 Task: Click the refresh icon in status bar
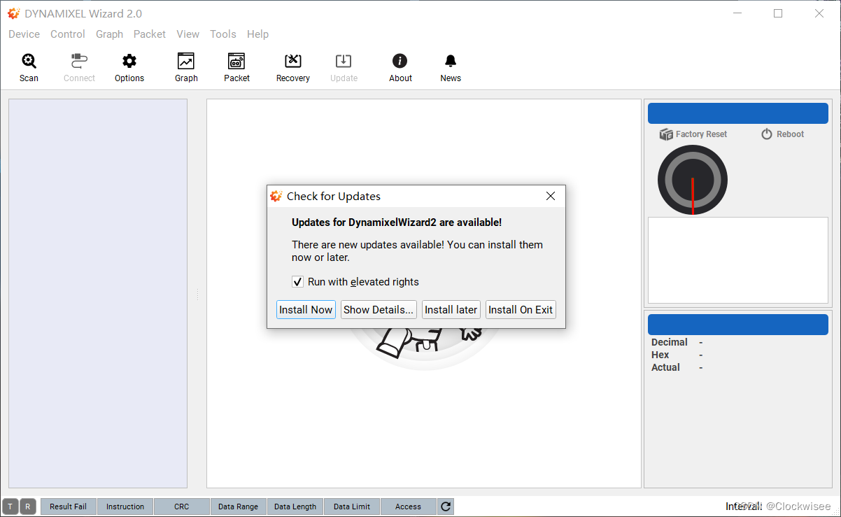tap(446, 506)
